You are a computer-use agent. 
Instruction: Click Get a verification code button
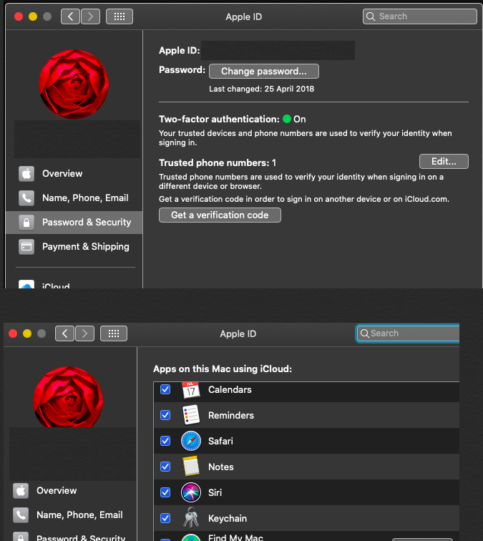pos(220,215)
